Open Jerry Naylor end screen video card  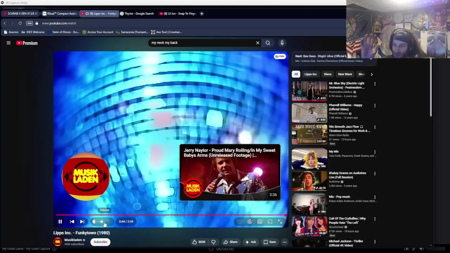tap(230, 173)
